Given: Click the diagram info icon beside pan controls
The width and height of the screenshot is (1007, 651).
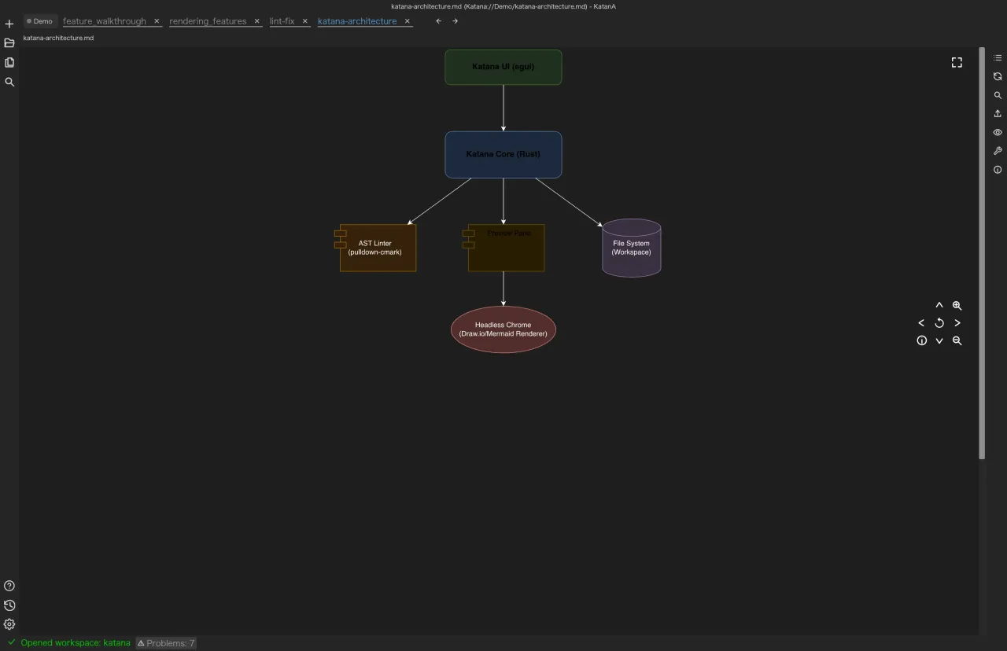Looking at the screenshot, I should [921, 341].
